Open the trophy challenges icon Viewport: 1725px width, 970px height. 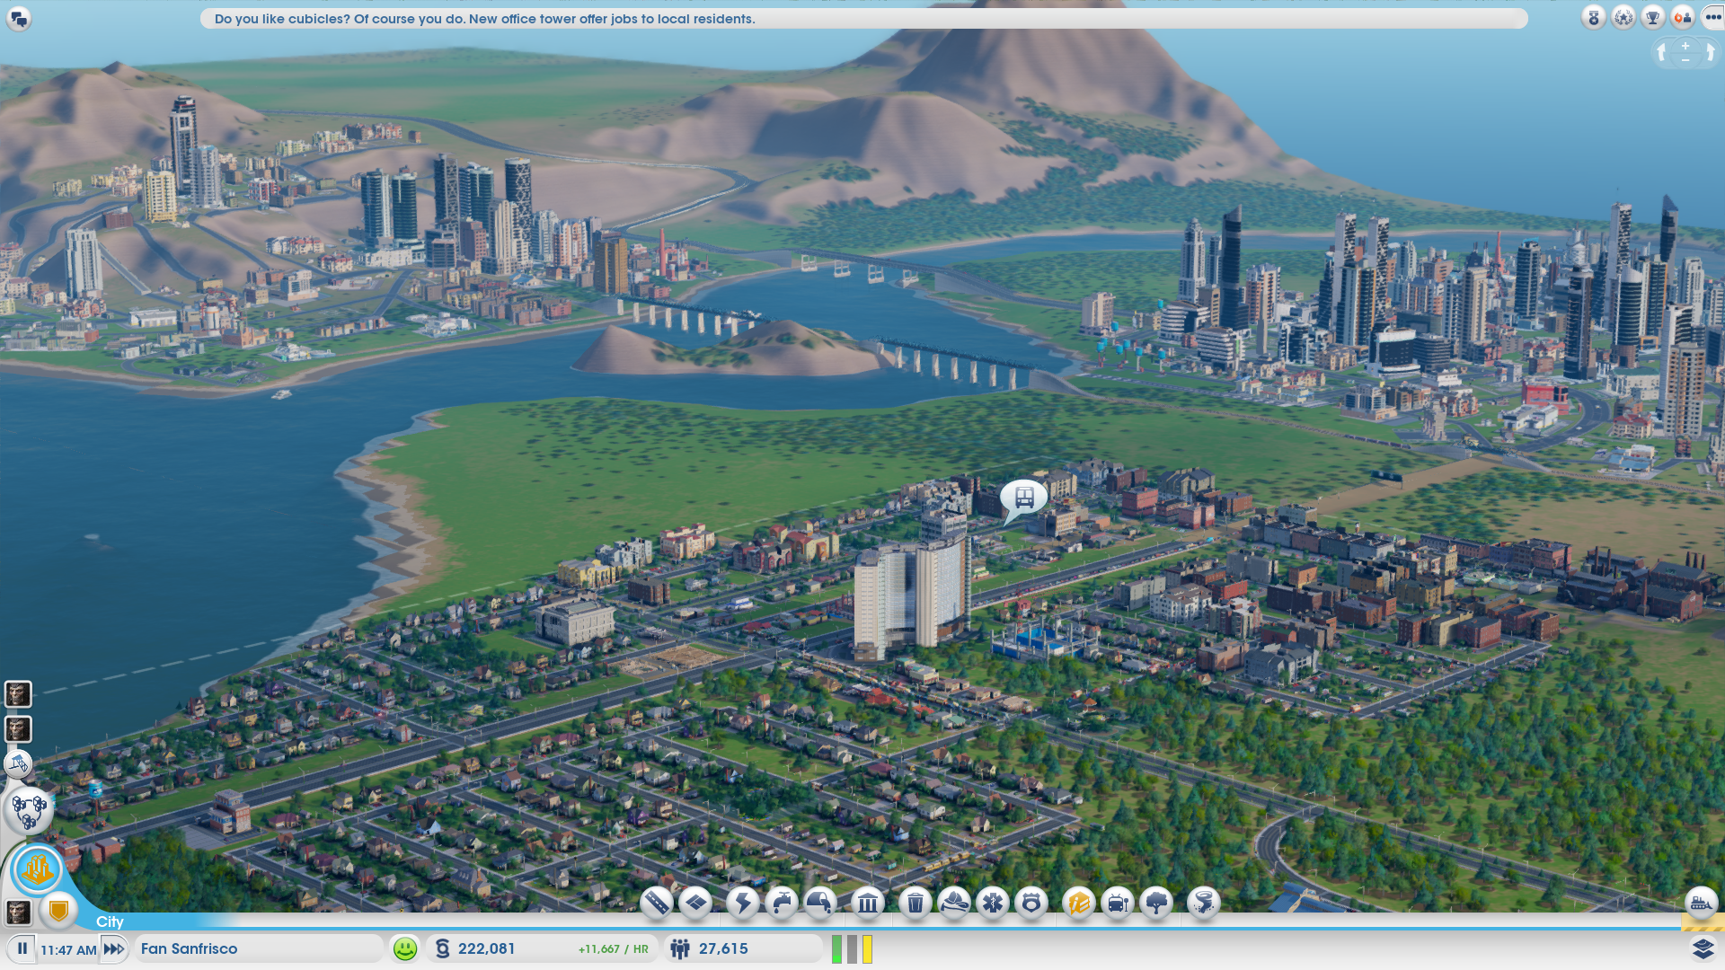coord(1653,17)
